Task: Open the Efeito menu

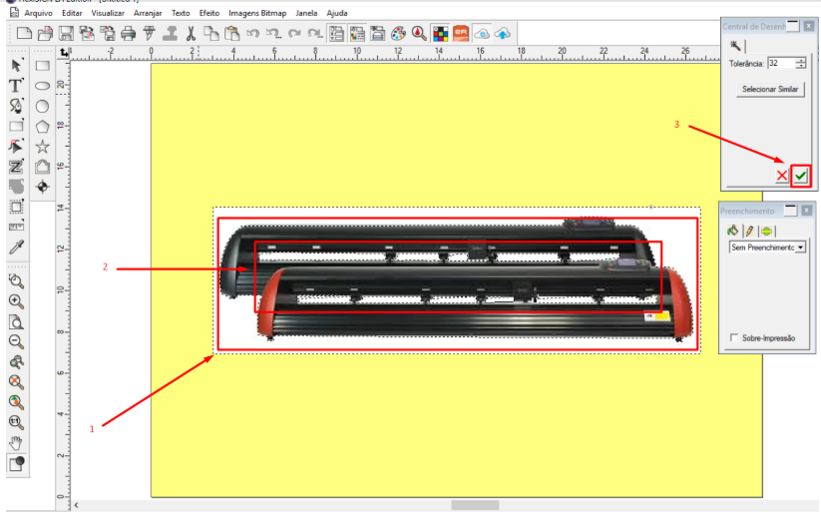Action: [208, 13]
